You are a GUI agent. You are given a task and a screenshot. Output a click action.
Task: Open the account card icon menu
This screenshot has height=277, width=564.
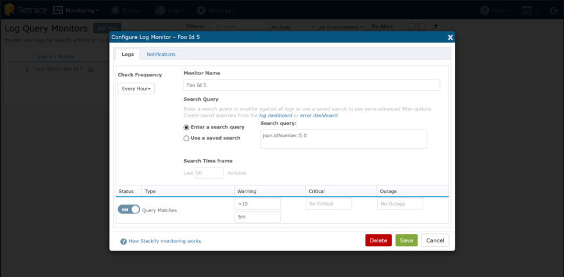click(x=529, y=10)
